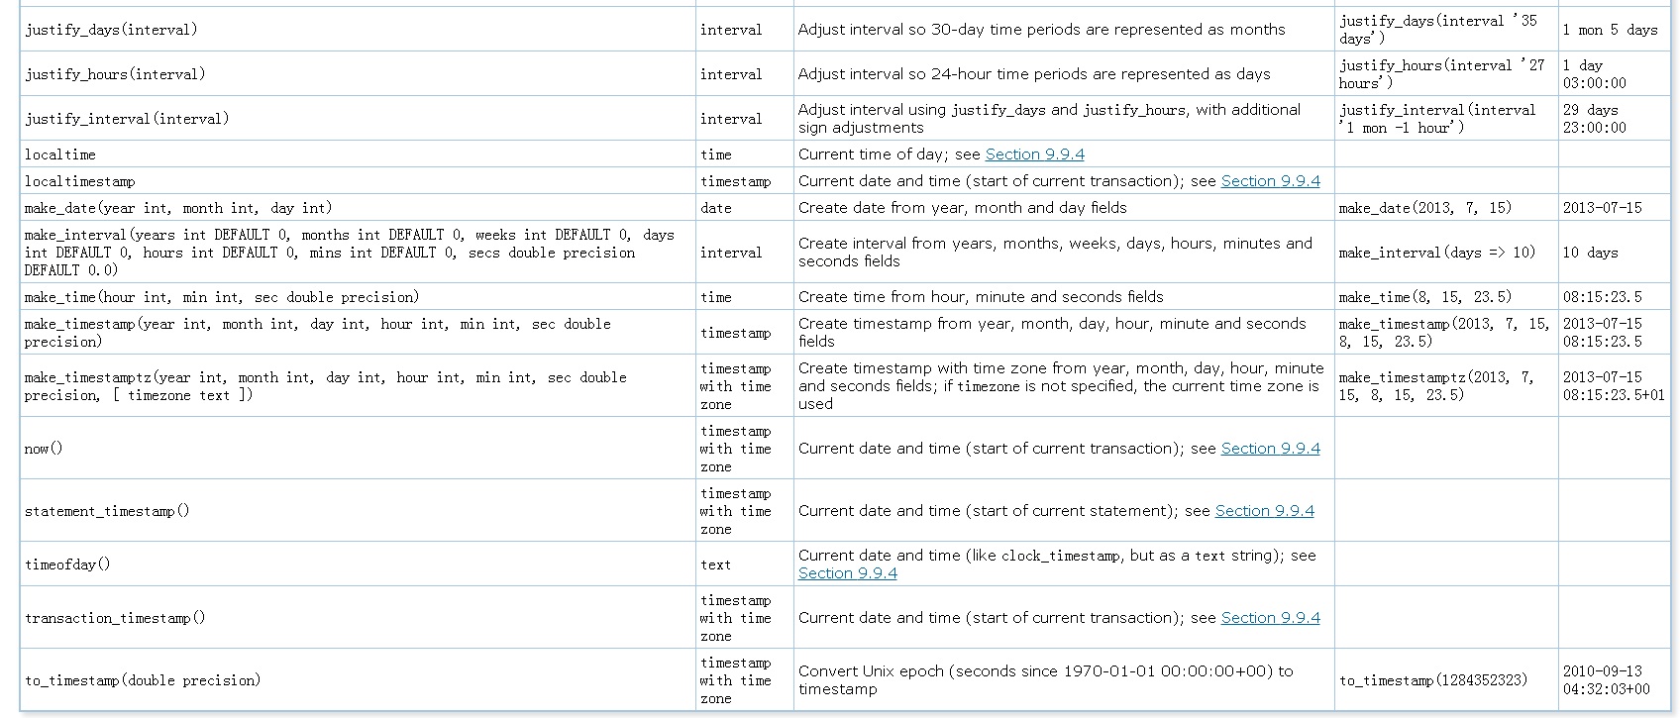The height and width of the screenshot is (718, 1680).
Task: Click the make_timestamptz function signature
Action: click(325, 386)
